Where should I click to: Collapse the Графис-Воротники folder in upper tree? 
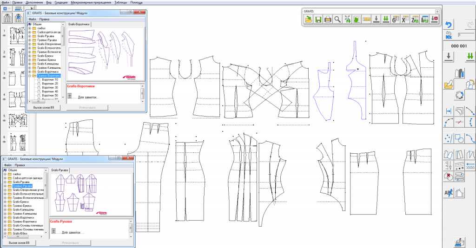pos(30,76)
